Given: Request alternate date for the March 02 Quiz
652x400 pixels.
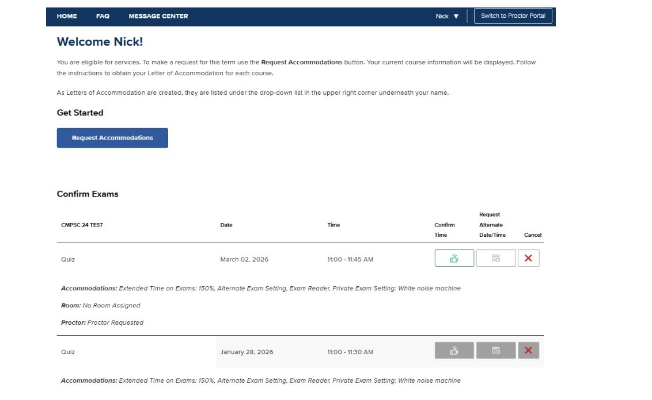Looking at the screenshot, I should click(496, 258).
